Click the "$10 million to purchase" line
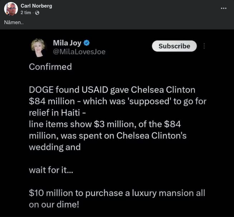Screen dimensions: 234x217 117,193
